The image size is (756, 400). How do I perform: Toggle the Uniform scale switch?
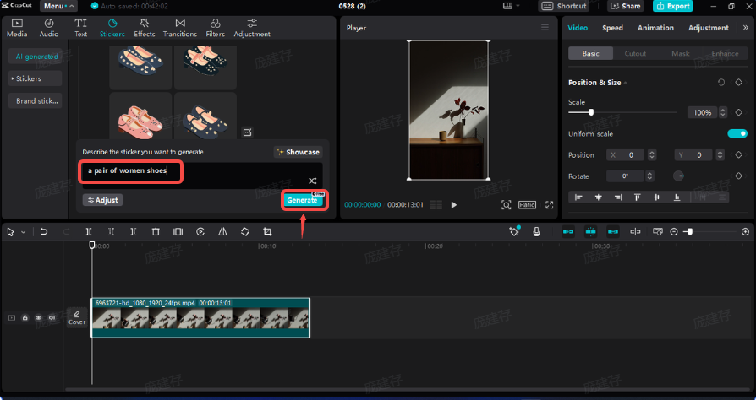737,134
